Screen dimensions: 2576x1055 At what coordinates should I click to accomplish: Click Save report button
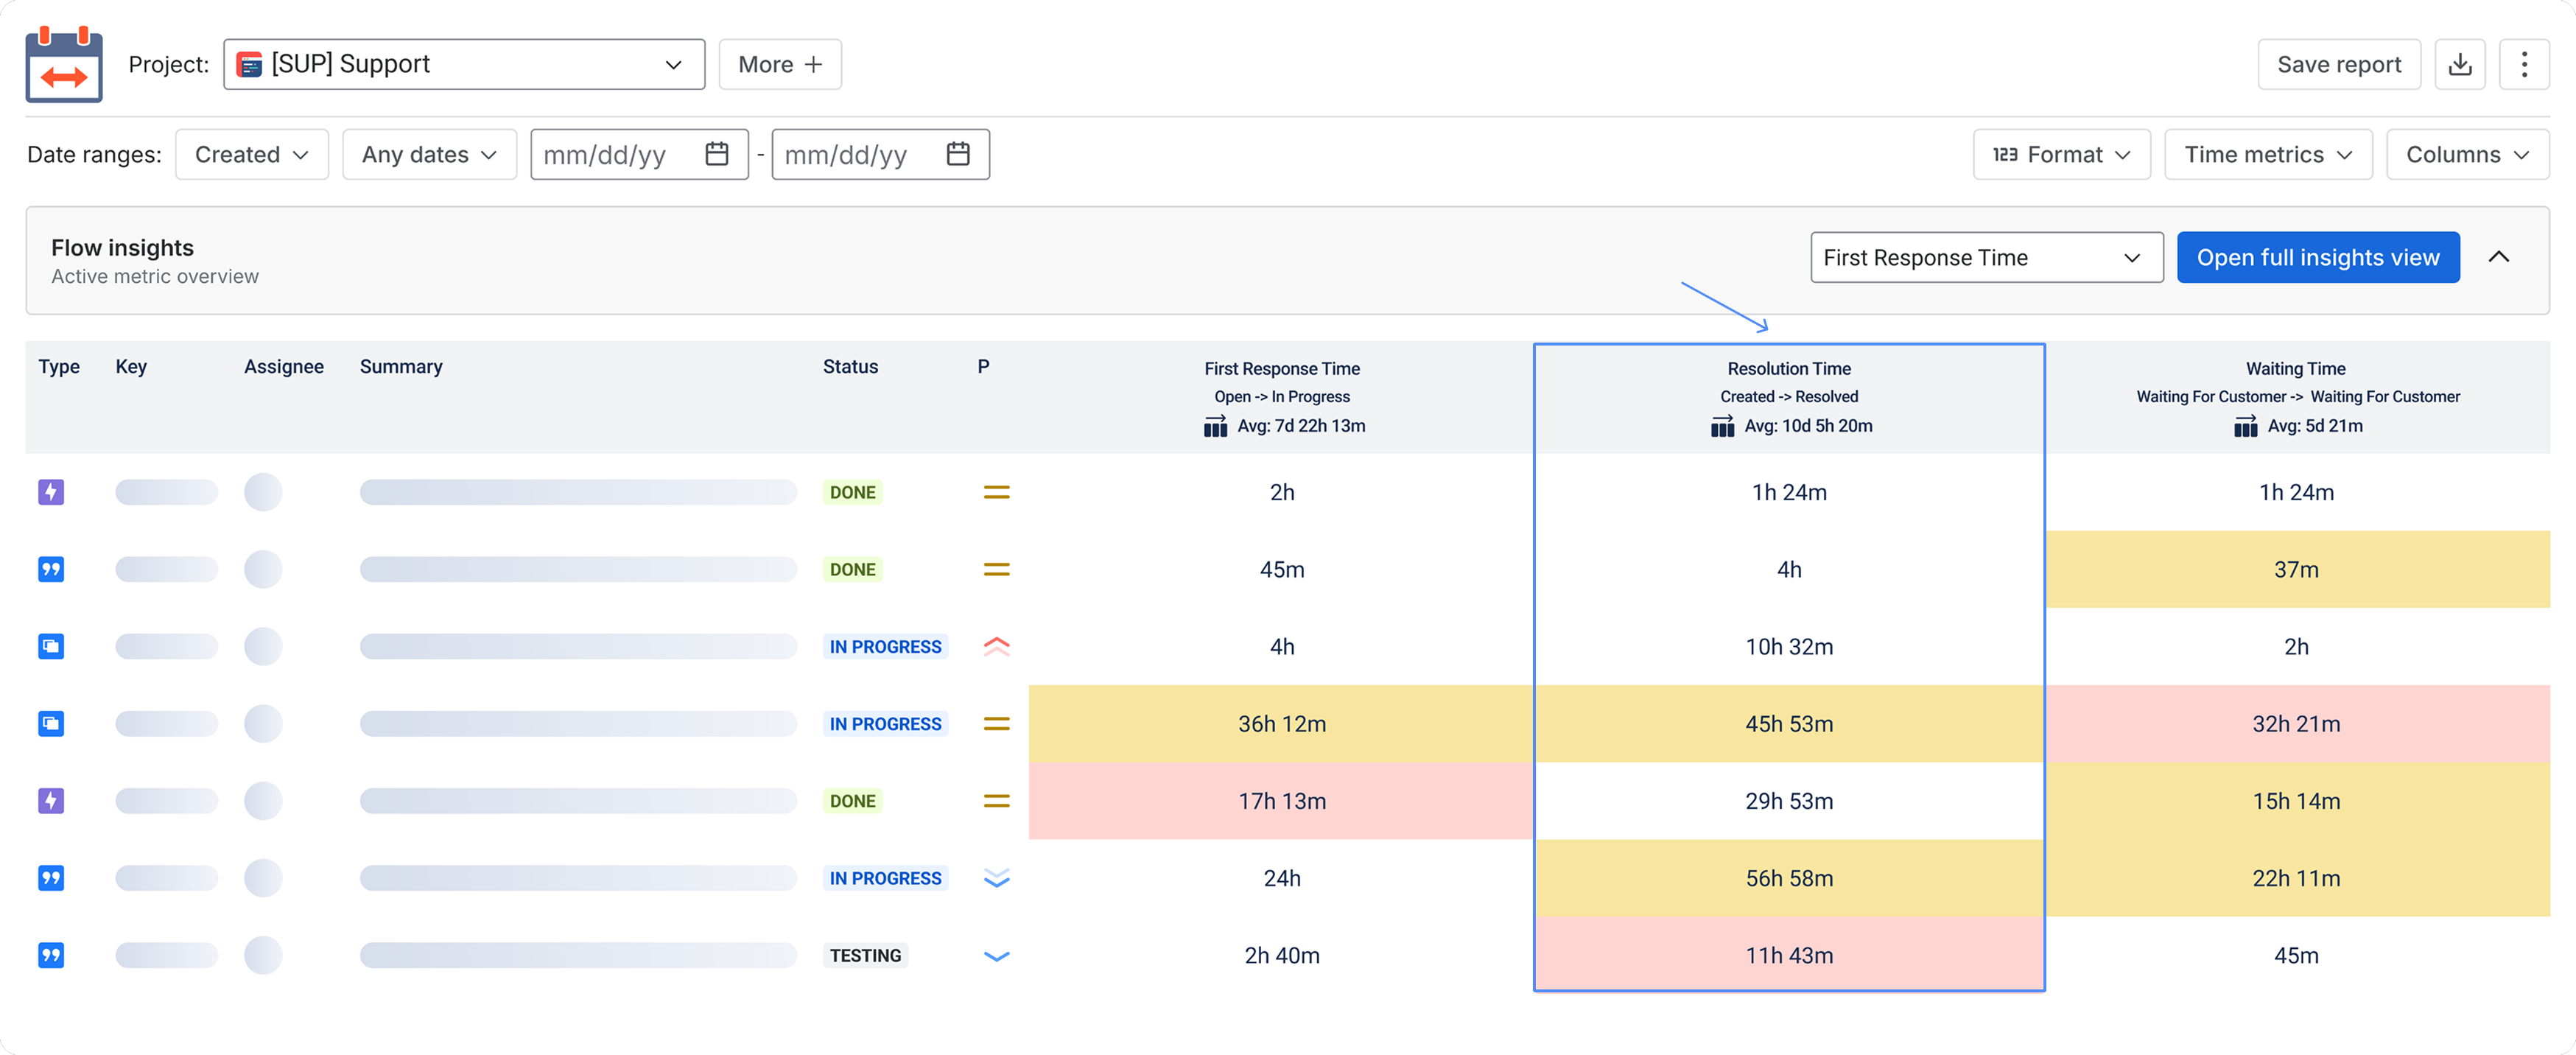click(2338, 64)
